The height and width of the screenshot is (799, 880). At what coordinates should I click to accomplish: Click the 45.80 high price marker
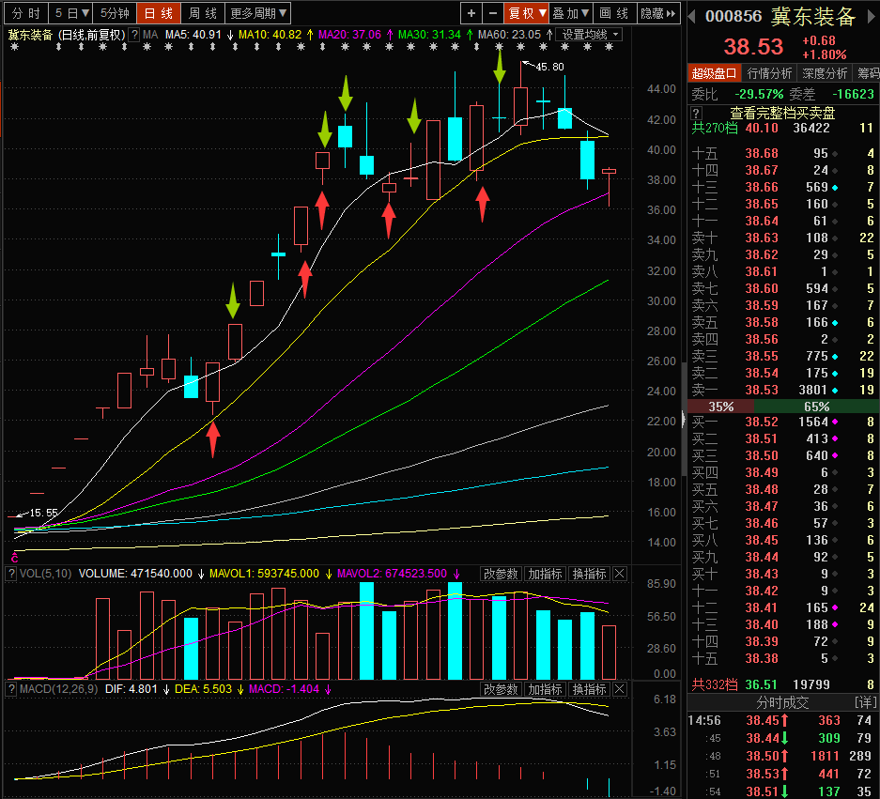pos(549,67)
